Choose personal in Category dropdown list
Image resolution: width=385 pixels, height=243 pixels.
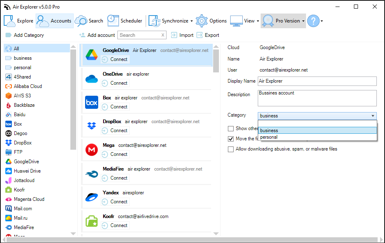[317, 137]
